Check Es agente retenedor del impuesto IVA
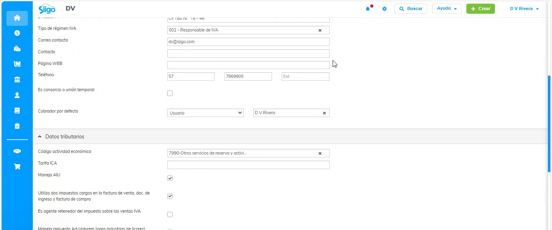Viewport: 552px width, 230px height. pos(170,214)
